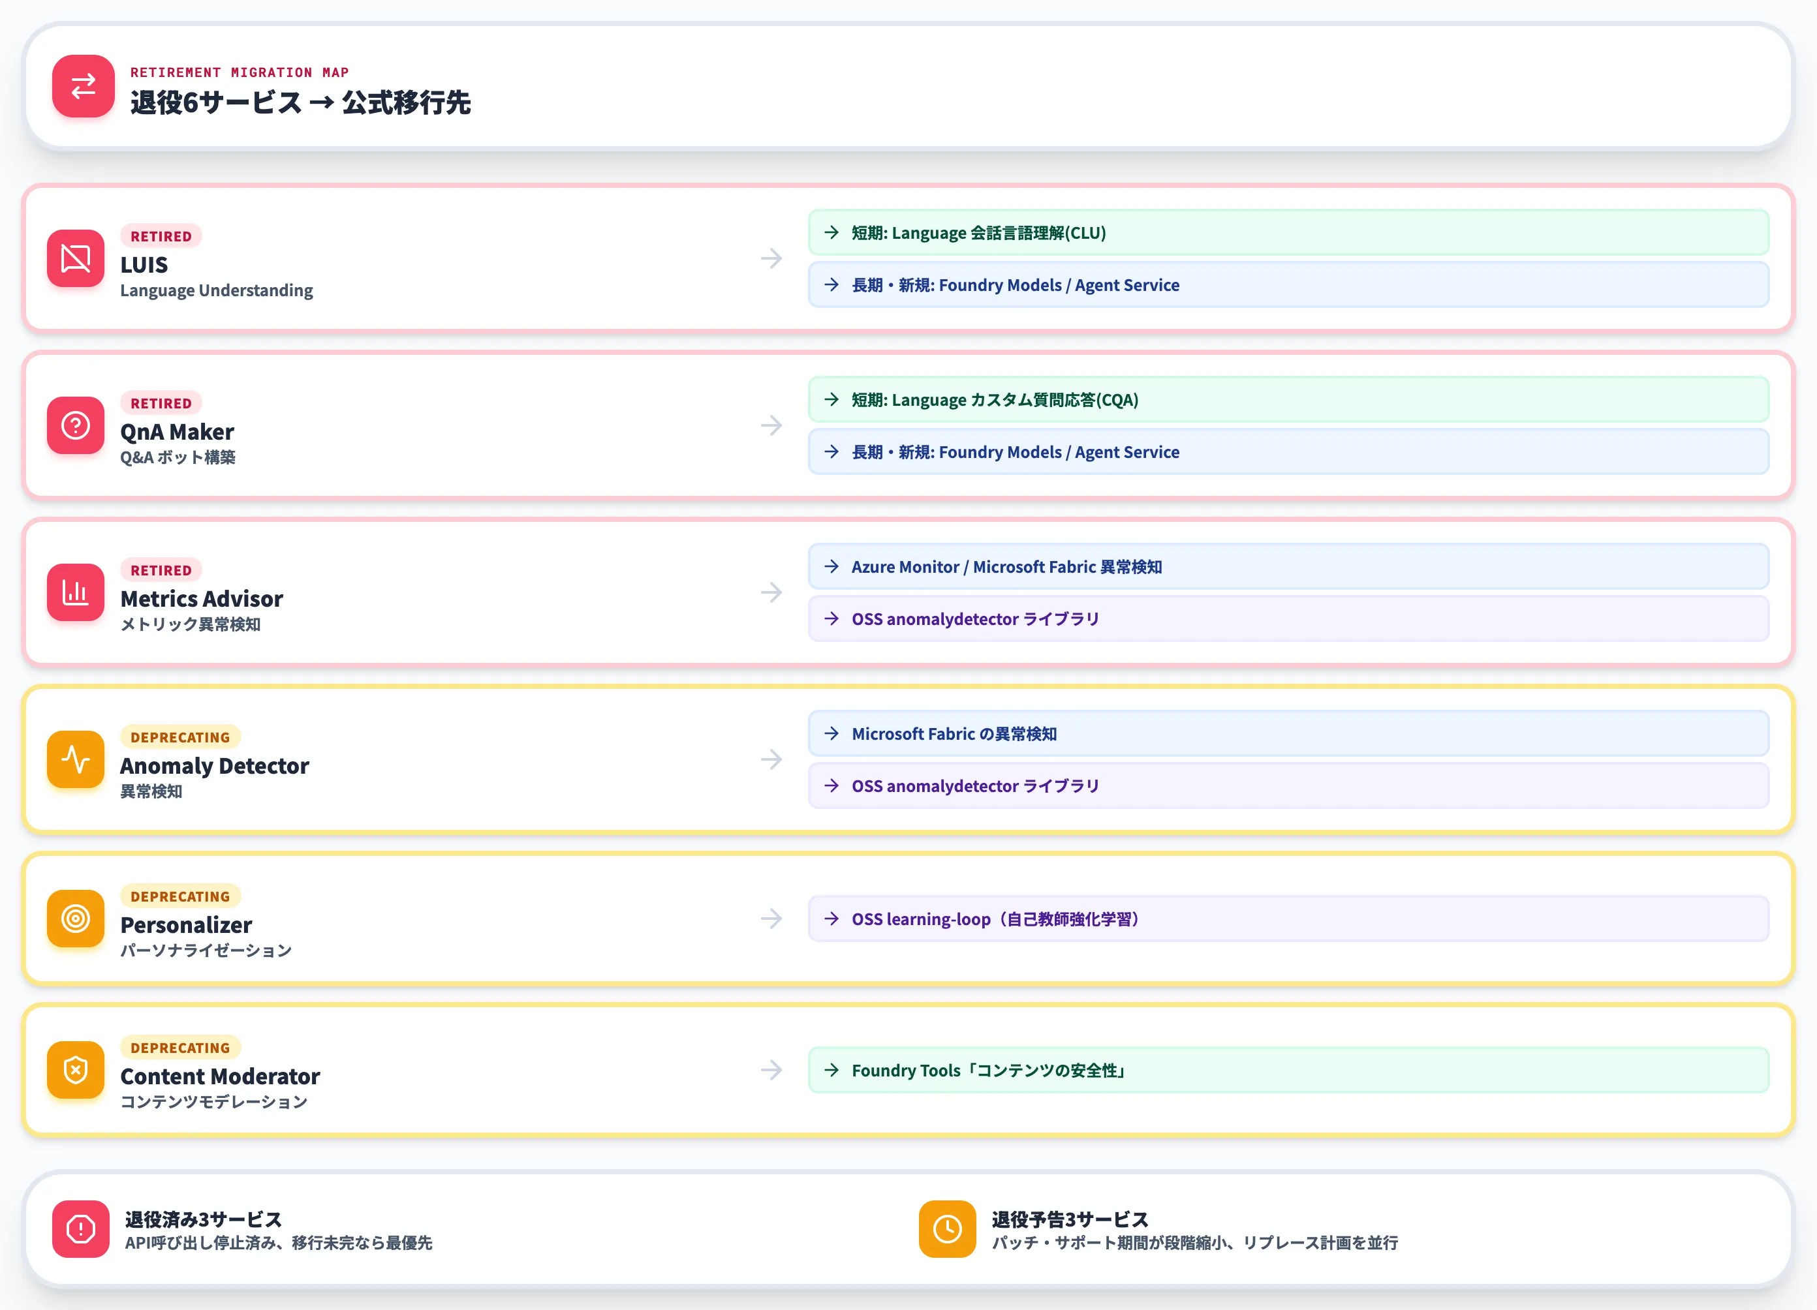Open OSS learning-loop（自己教師強化学習）target
The height and width of the screenshot is (1310, 1817).
tap(1288, 919)
